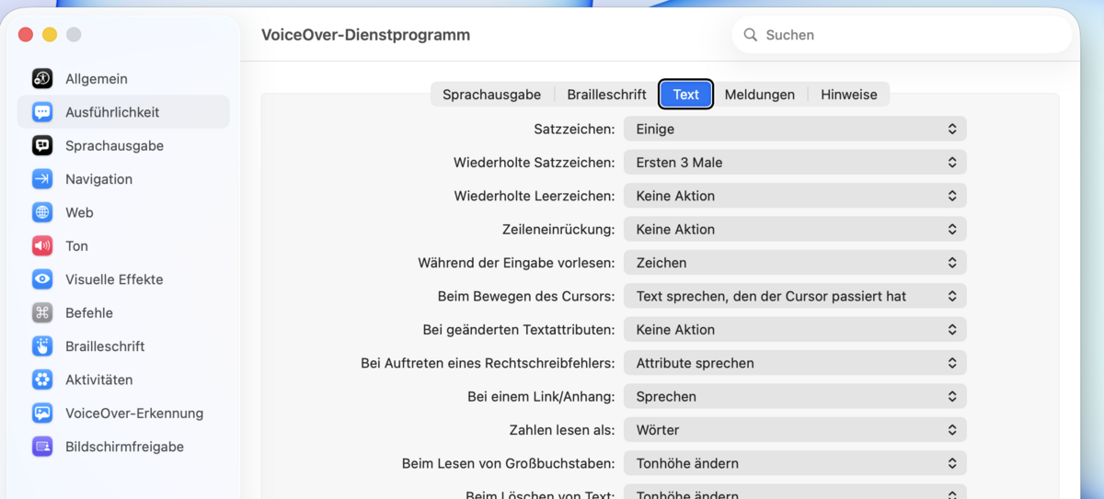Click the VoiceOver-Erkennung icon
Viewport: 1104px width, 499px height.
point(42,413)
